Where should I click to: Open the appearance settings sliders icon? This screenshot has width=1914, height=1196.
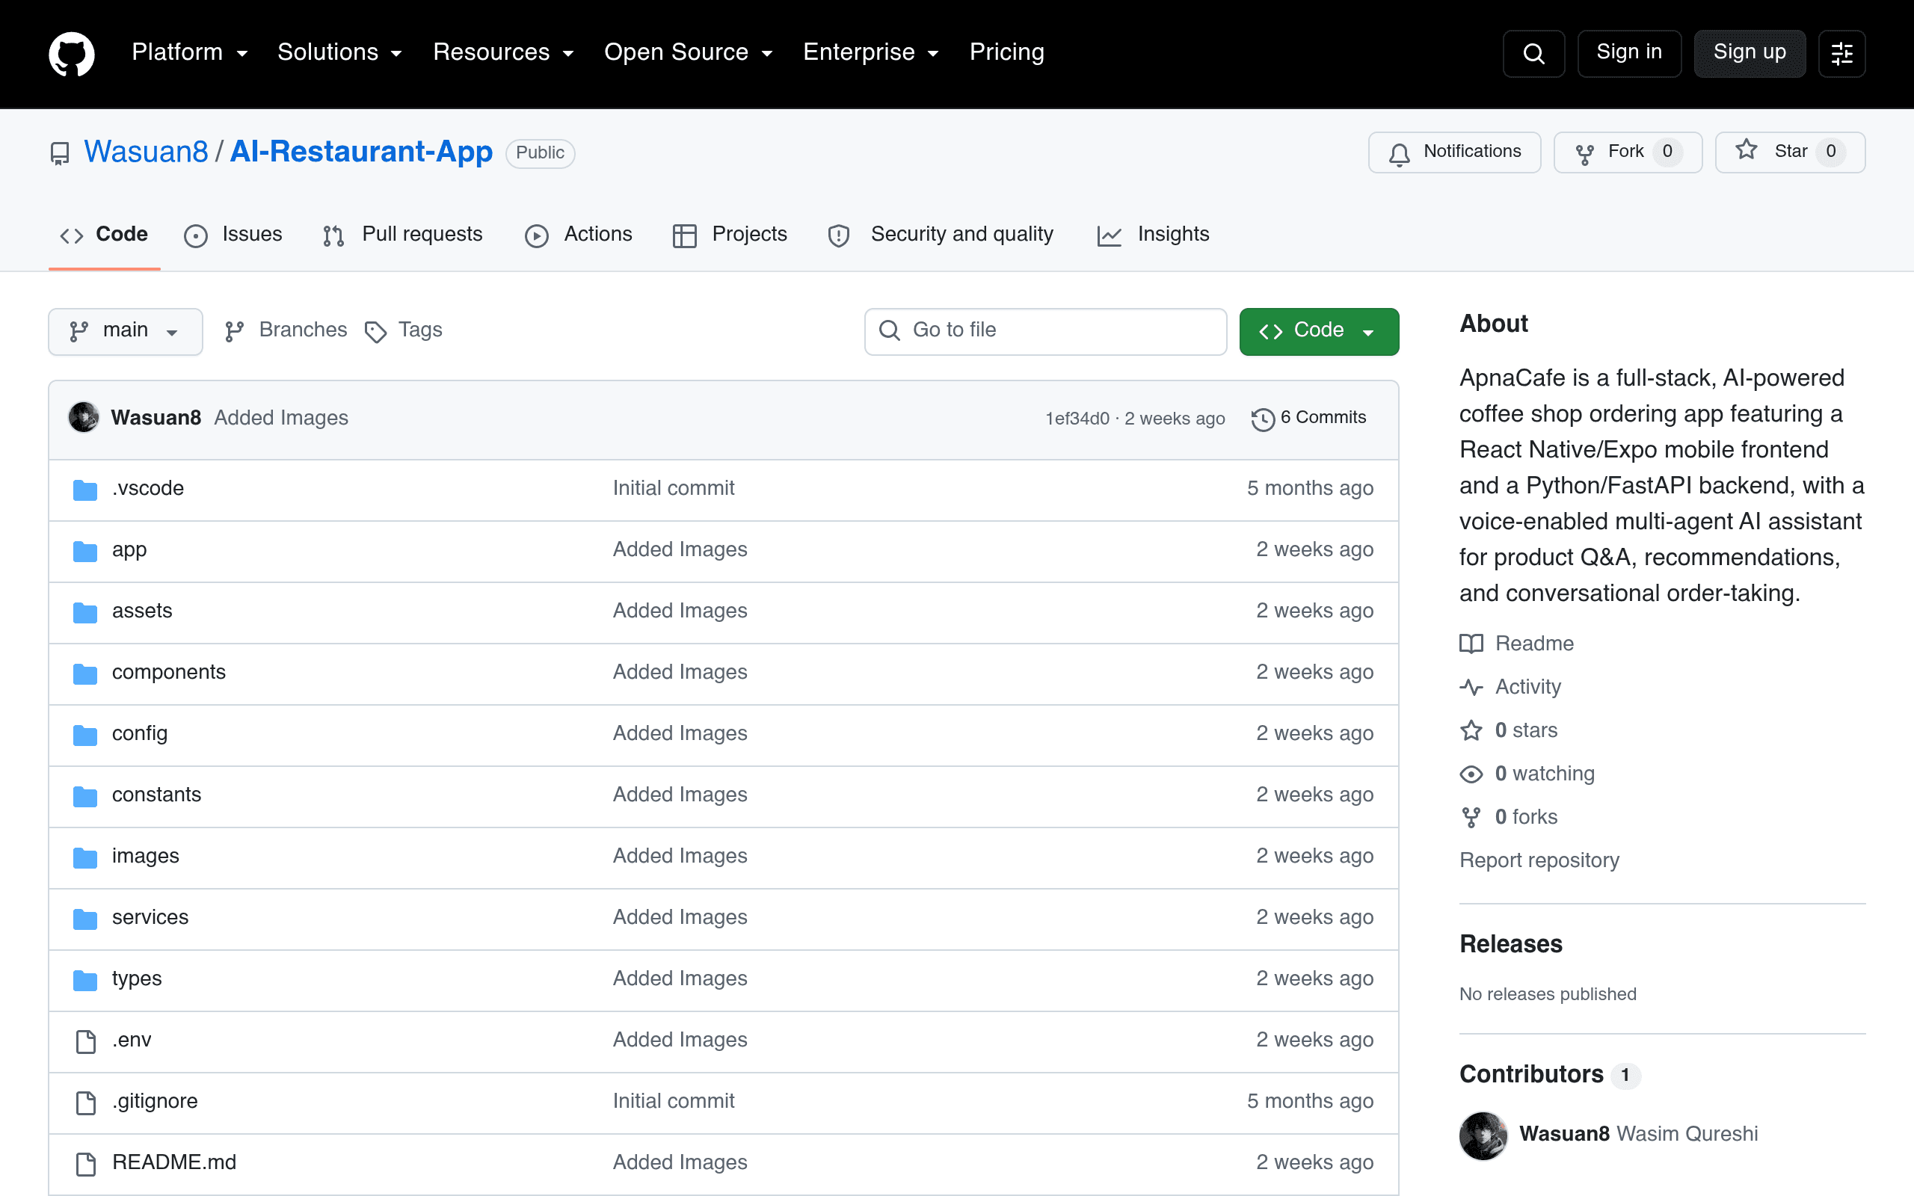pyautogui.click(x=1842, y=54)
